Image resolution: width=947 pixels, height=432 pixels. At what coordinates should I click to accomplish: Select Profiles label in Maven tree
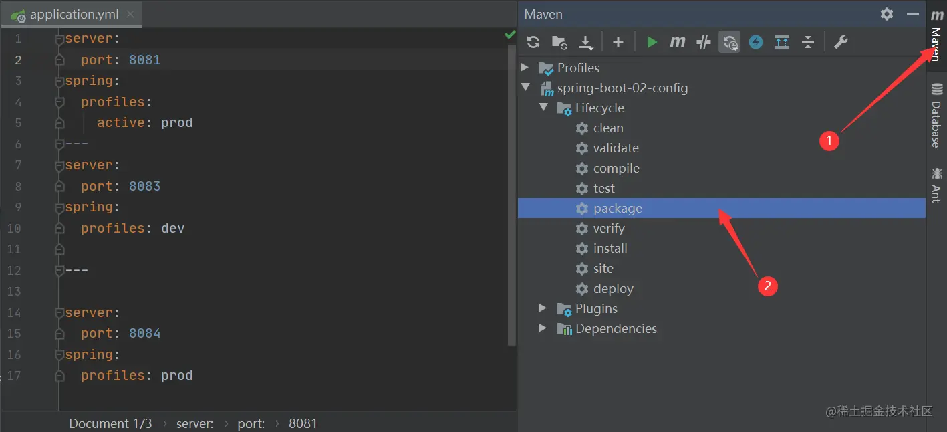click(578, 68)
